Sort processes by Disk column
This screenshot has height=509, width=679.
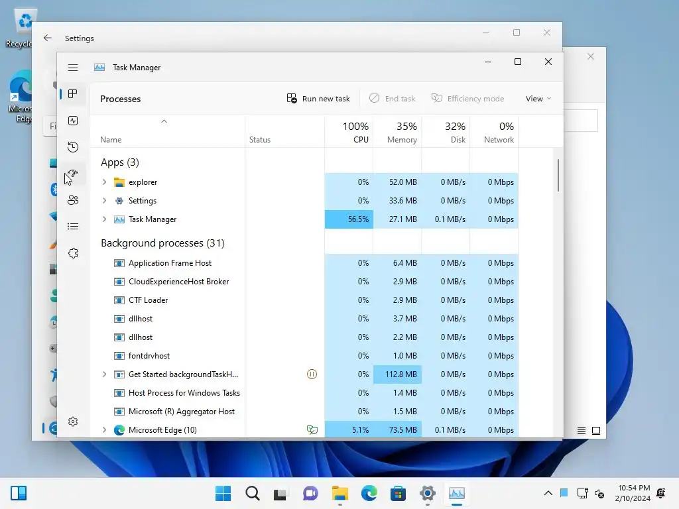click(x=446, y=132)
